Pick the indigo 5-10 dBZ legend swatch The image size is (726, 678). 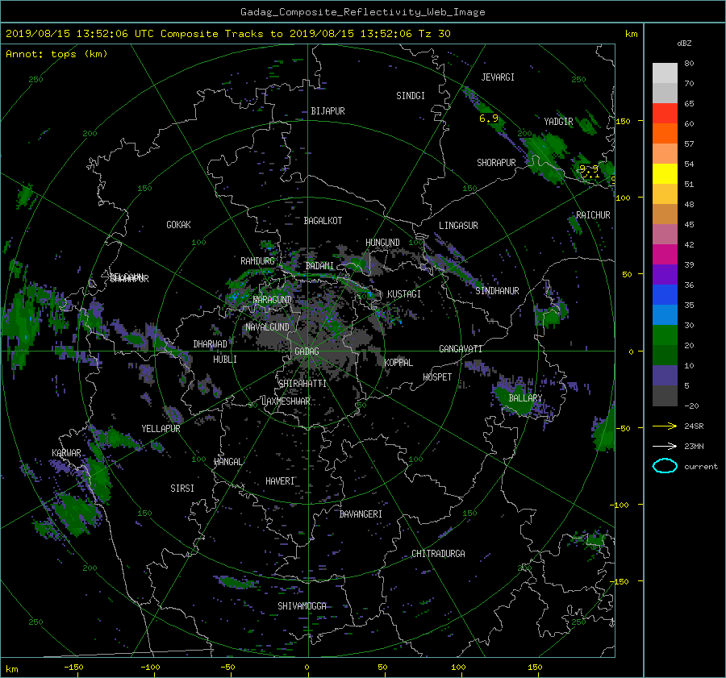(x=665, y=376)
